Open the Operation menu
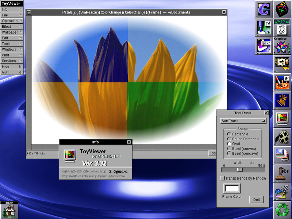Screen dimensions: 292x219 [x=12, y=21]
